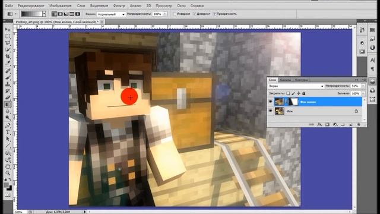Viewport: 380px width, 214px height.
Task: Choose the Linear gradient style
Action: click(55, 14)
